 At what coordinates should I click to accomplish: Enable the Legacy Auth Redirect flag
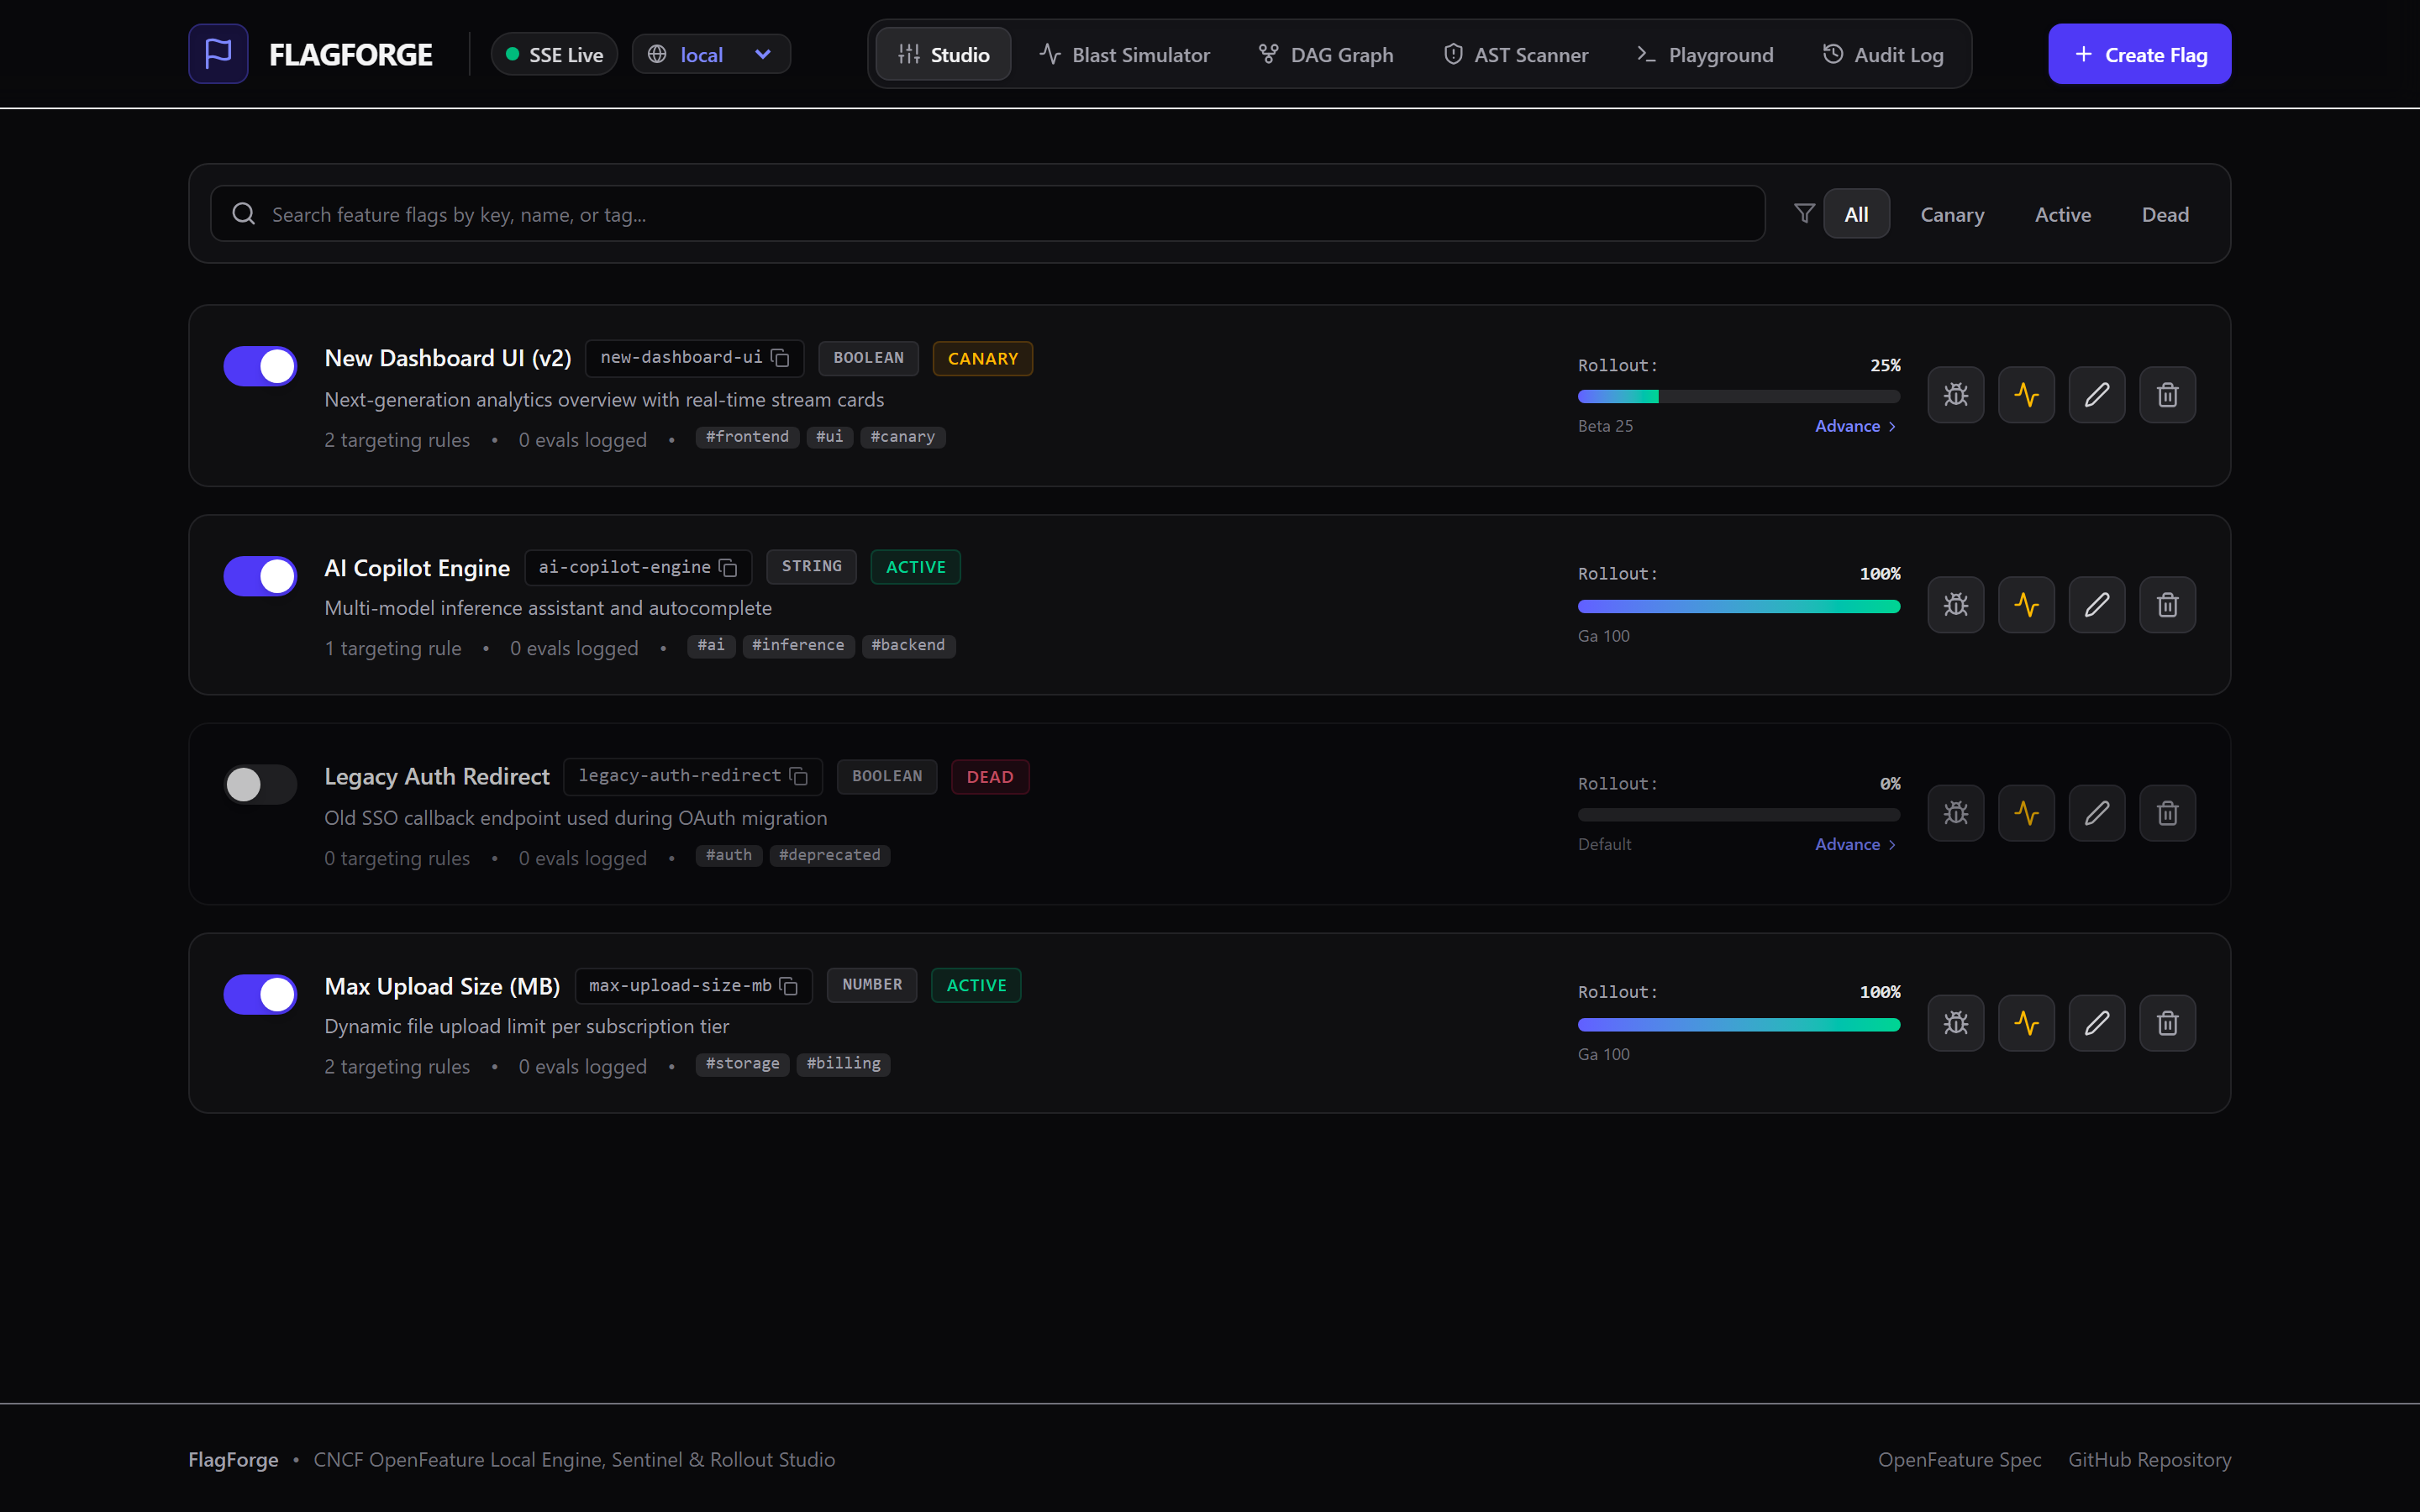[260, 785]
